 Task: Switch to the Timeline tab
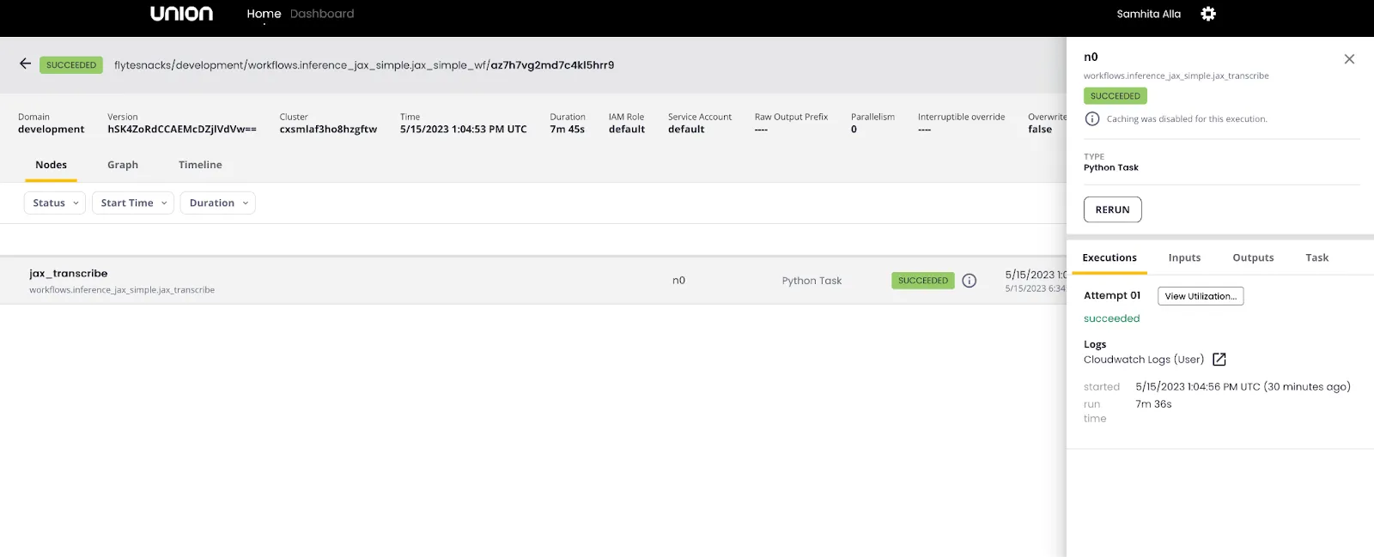point(200,165)
